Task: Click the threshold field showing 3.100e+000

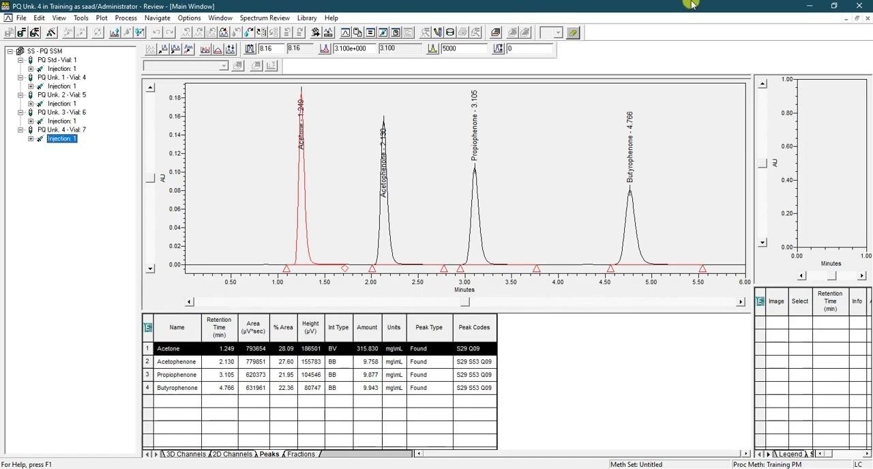Action: coord(355,48)
